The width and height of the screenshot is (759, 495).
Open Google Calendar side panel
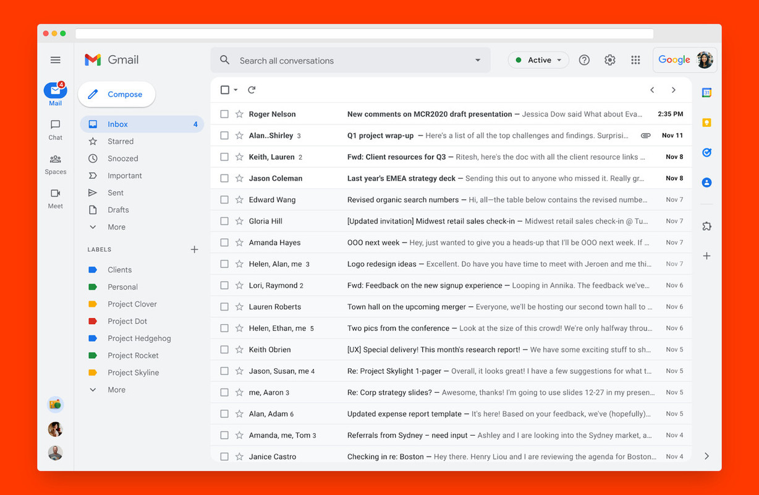(707, 93)
